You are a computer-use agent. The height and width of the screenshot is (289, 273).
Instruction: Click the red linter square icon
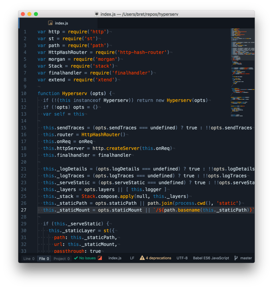tap(100, 258)
